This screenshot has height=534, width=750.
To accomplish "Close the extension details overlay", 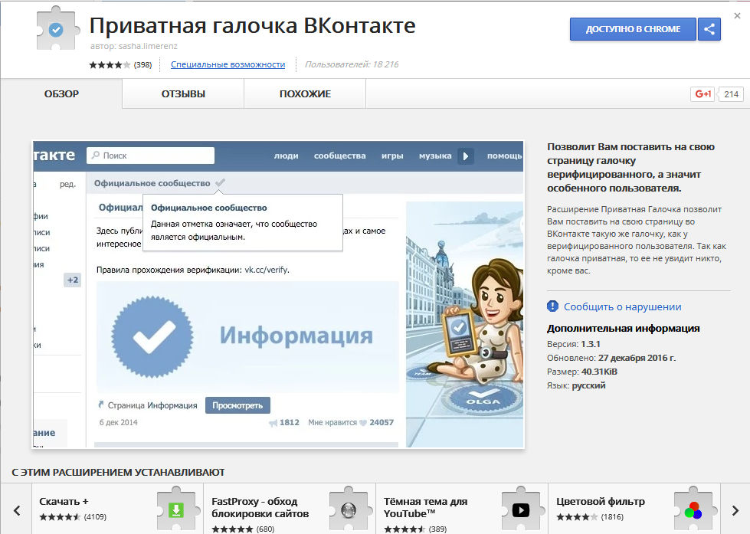I will (x=737, y=16).
